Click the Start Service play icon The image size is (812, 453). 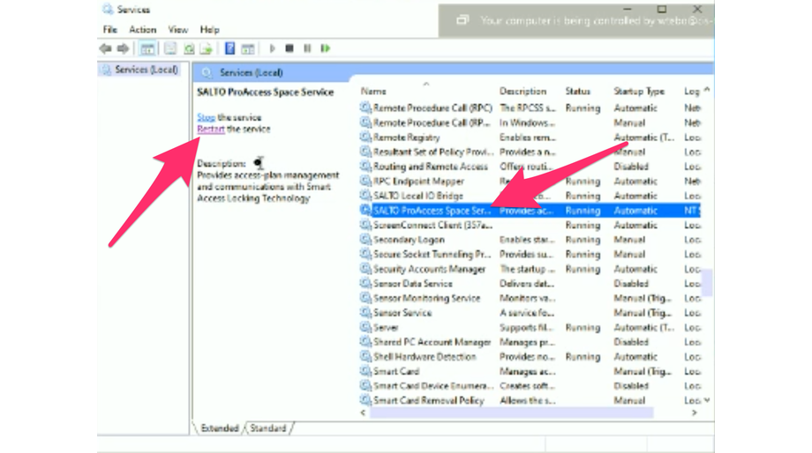[273, 48]
